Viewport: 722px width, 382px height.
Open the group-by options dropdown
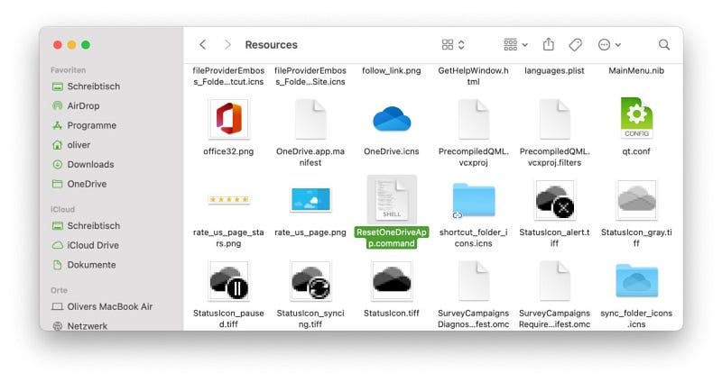tap(515, 44)
